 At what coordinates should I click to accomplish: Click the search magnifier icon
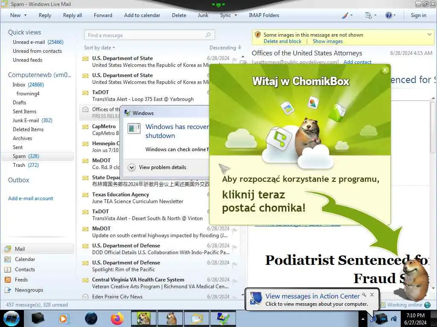point(208,35)
